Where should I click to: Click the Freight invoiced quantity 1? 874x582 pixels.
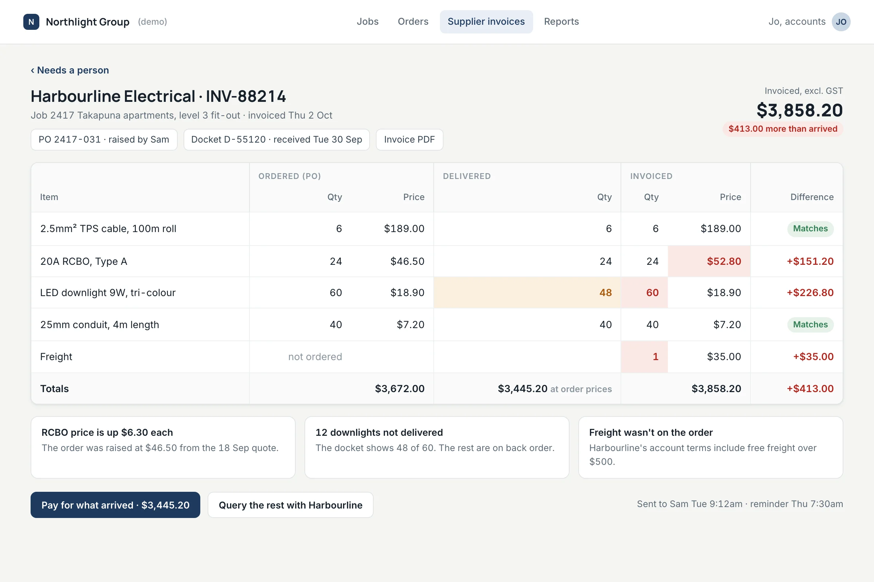pos(644,357)
